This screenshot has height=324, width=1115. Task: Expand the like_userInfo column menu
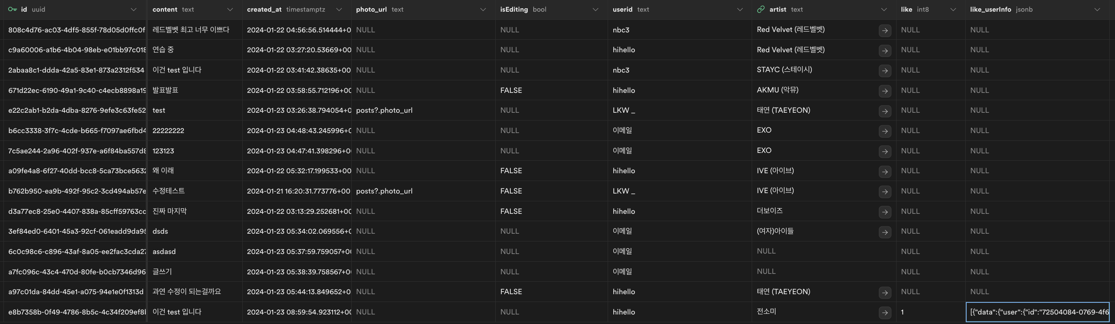1097,10
